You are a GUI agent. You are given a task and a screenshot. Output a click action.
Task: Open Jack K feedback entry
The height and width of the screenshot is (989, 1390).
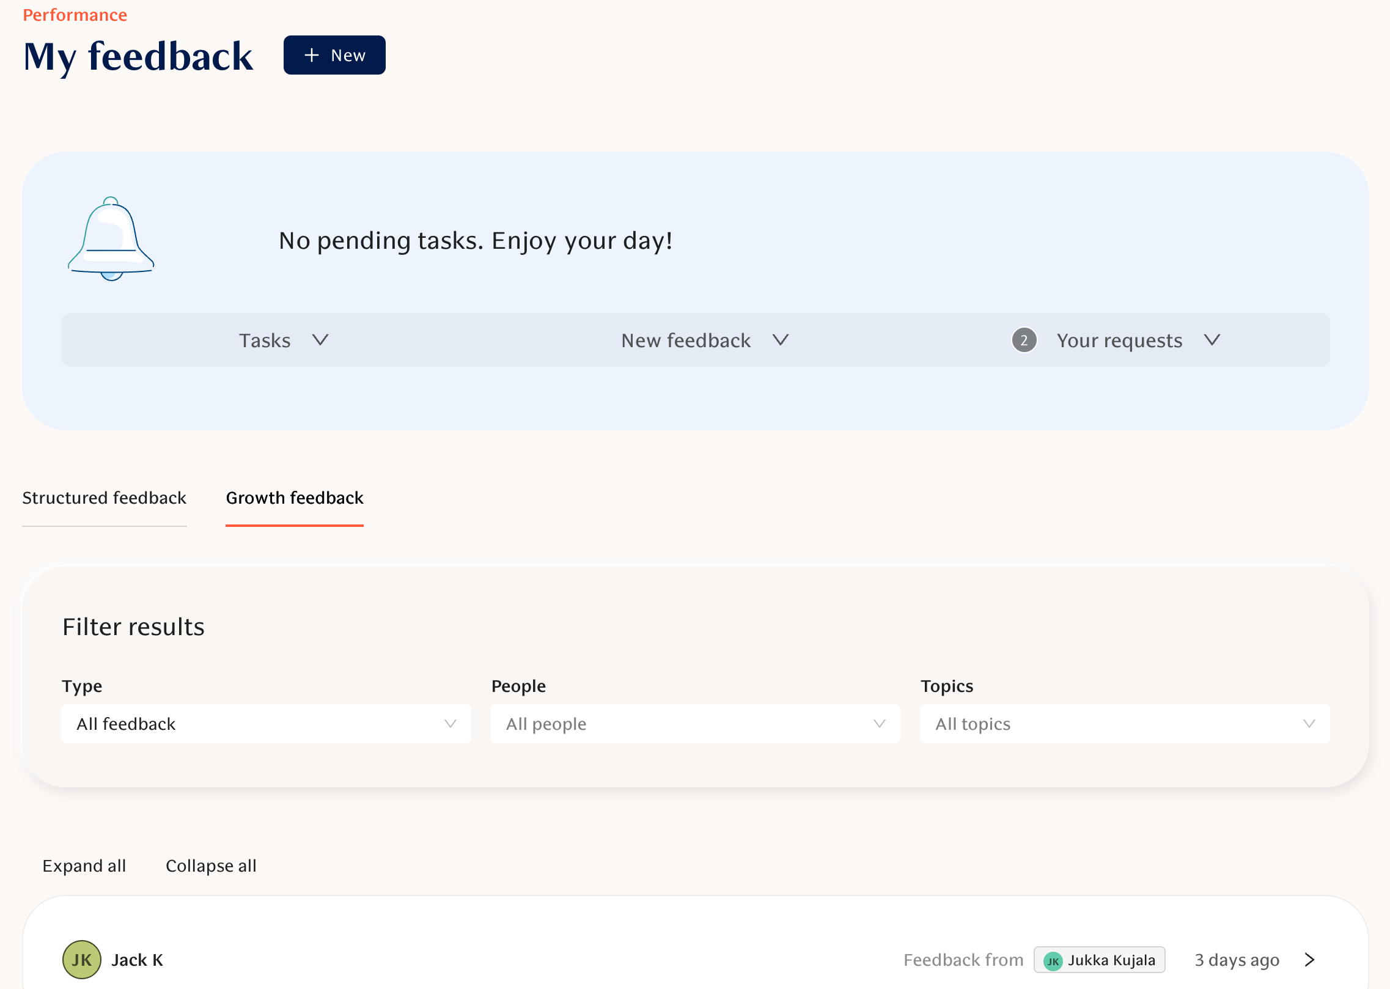(137, 960)
